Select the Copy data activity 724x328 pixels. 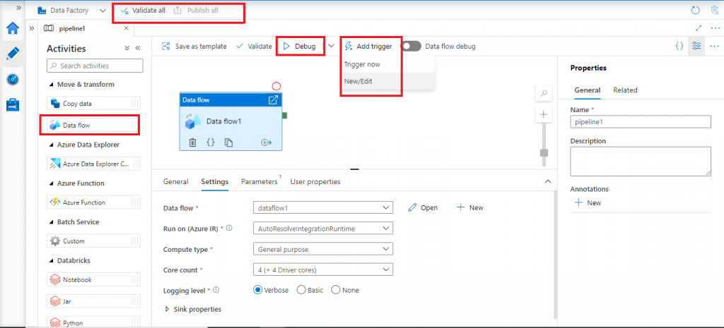pyautogui.click(x=93, y=104)
